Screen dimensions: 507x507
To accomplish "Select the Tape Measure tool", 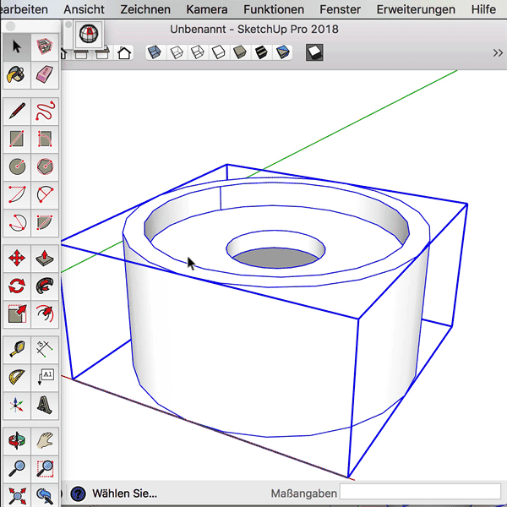I will 16,347.
